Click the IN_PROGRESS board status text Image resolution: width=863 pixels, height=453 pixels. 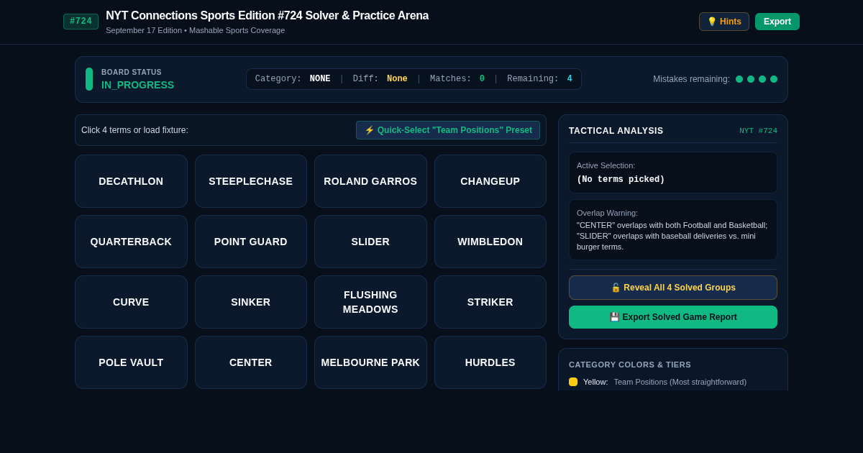137,85
